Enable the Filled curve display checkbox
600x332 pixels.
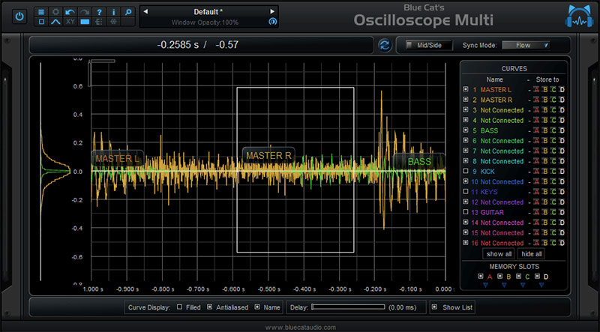(180, 307)
